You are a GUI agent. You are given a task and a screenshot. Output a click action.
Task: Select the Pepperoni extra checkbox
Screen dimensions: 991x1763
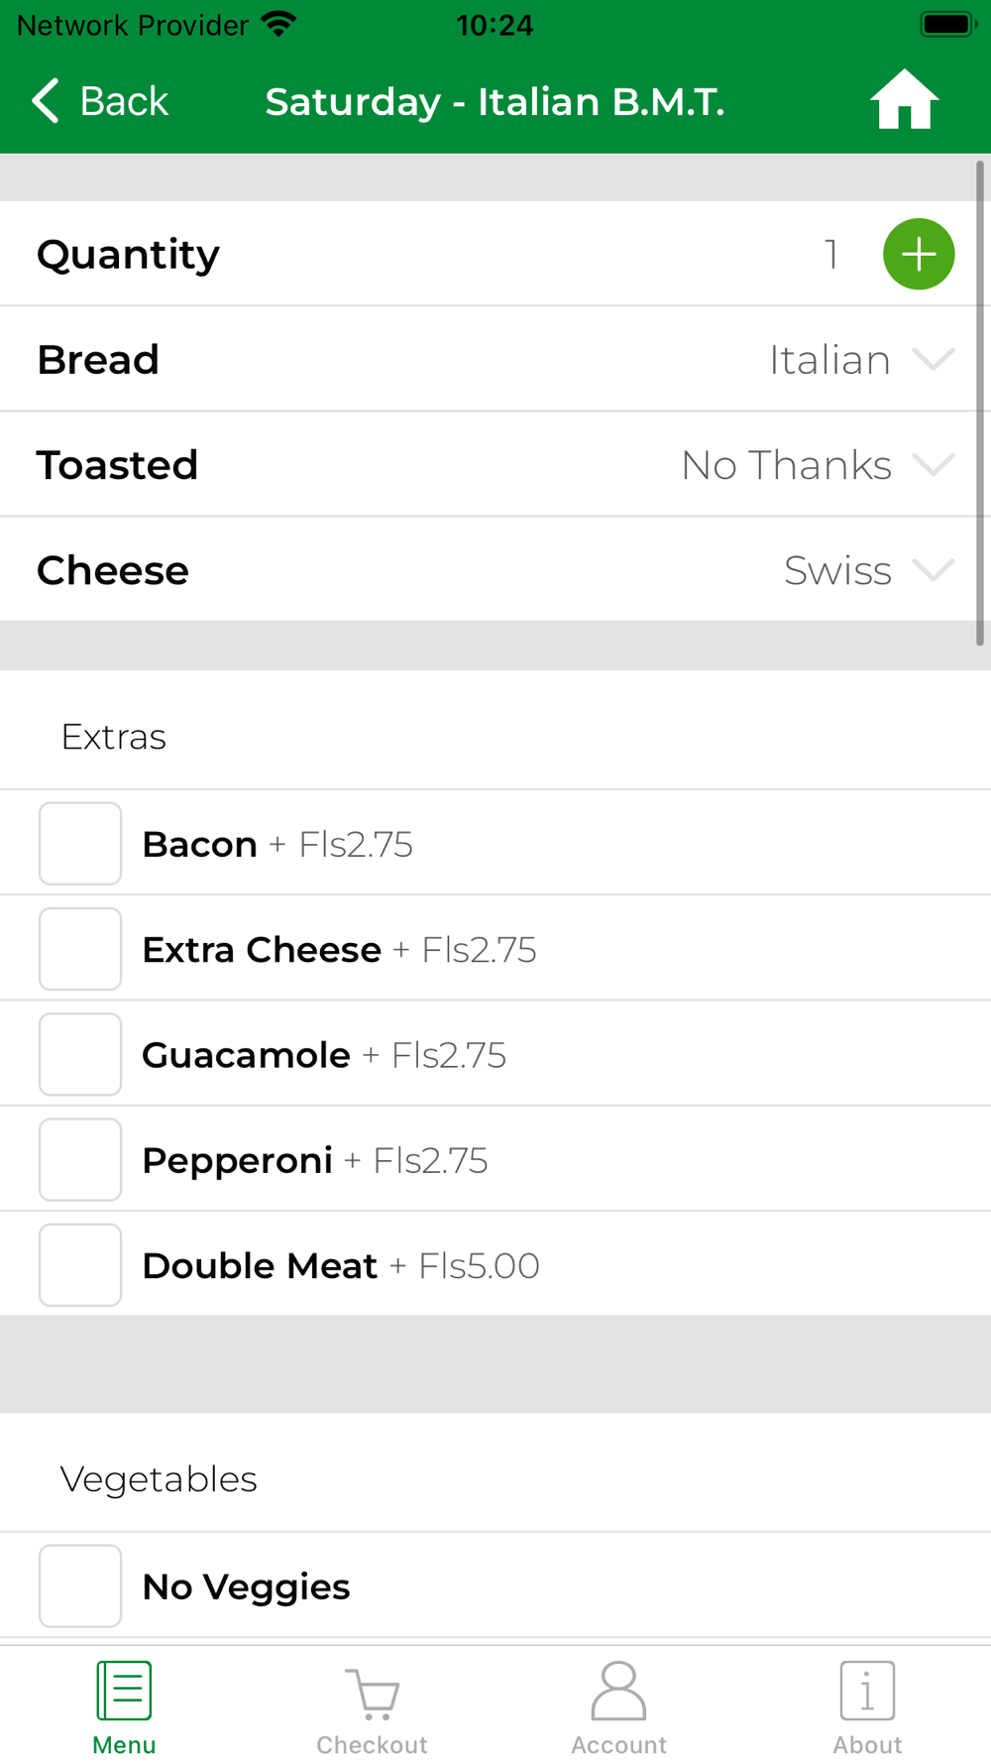tap(80, 1160)
